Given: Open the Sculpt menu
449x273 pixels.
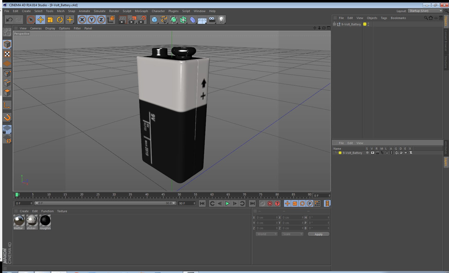Looking at the screenshot, I should point(127,11).
